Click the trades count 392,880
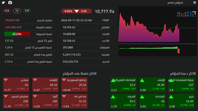This screenshot has height=111, width=198. 68,48
